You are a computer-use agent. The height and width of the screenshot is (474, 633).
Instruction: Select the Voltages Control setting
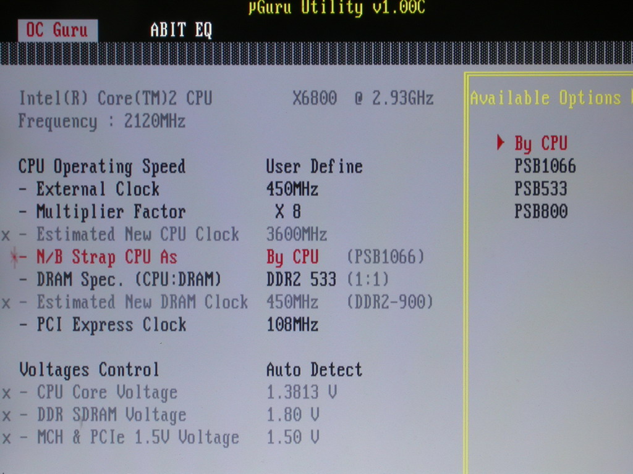point(89,370)
